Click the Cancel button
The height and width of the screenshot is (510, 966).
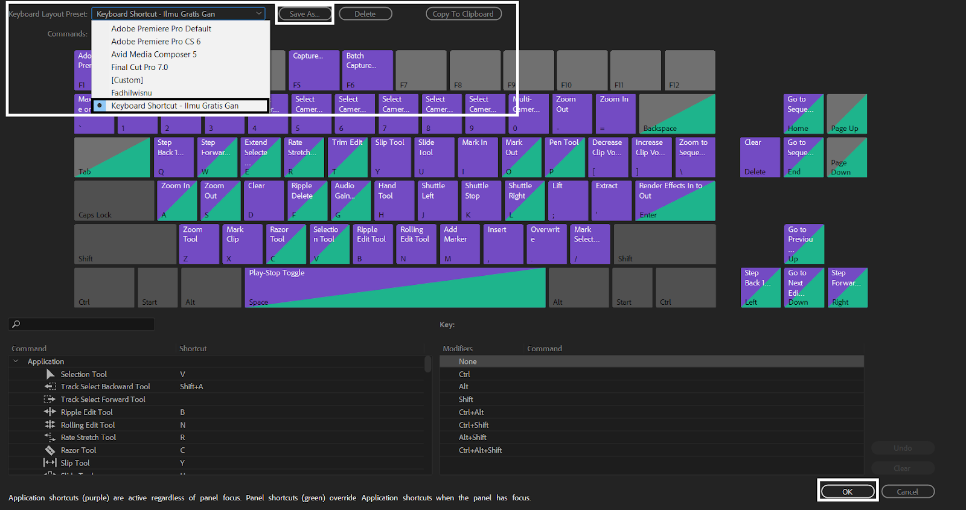point(907,492)
